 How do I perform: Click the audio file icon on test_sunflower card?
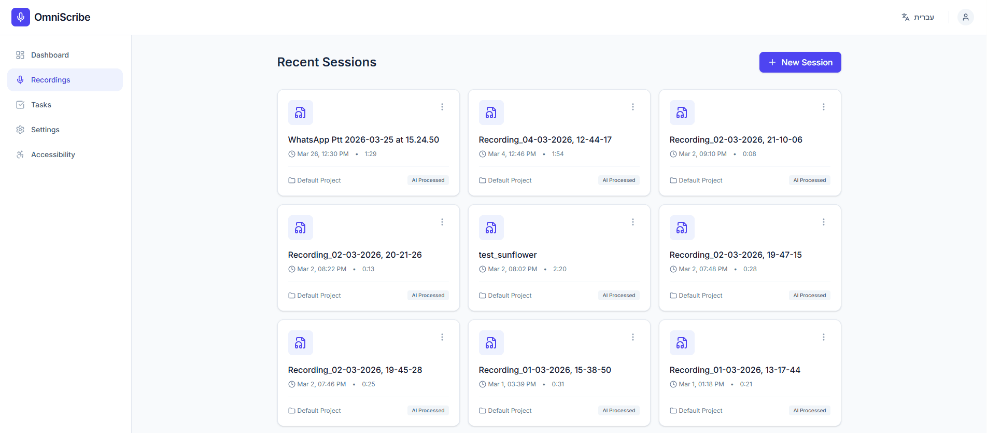click(x=491, y=228)
